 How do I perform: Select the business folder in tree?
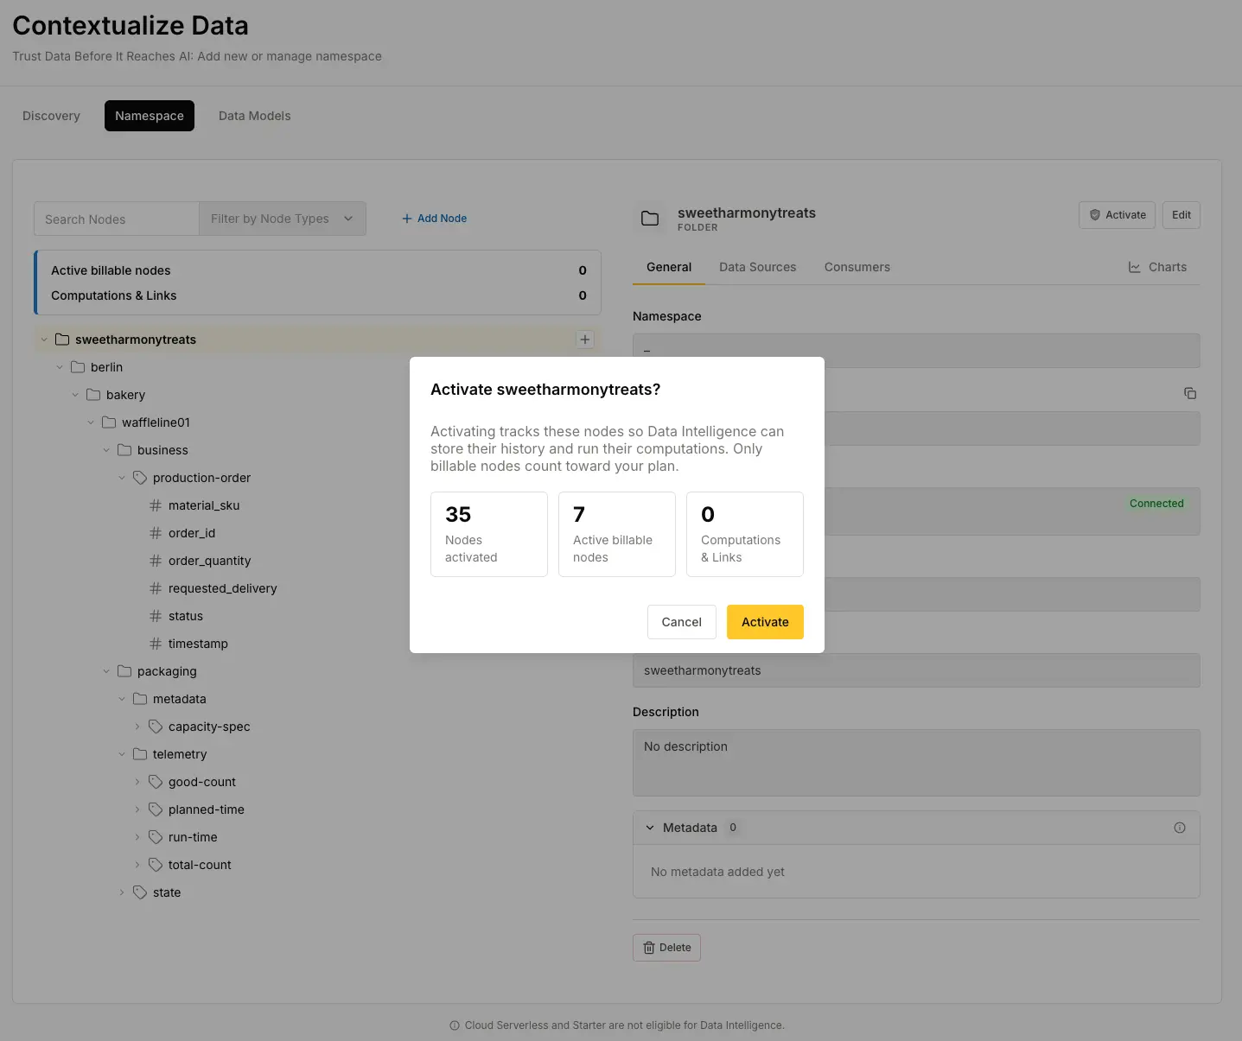click(x=162, y=450)
